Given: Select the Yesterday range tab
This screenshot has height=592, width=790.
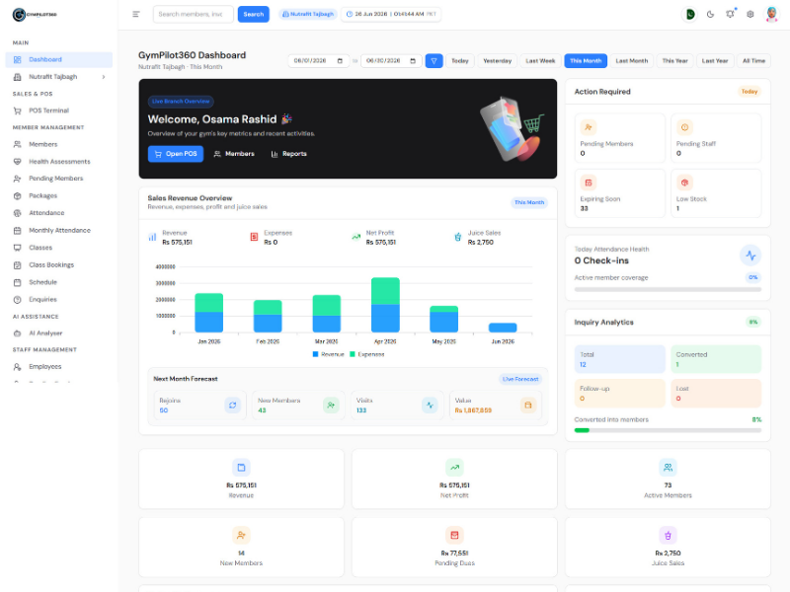Looking at the screenshot, I should point(498,61).
